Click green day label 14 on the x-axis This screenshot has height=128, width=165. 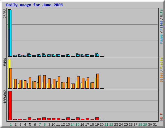[x=73, y=124]
